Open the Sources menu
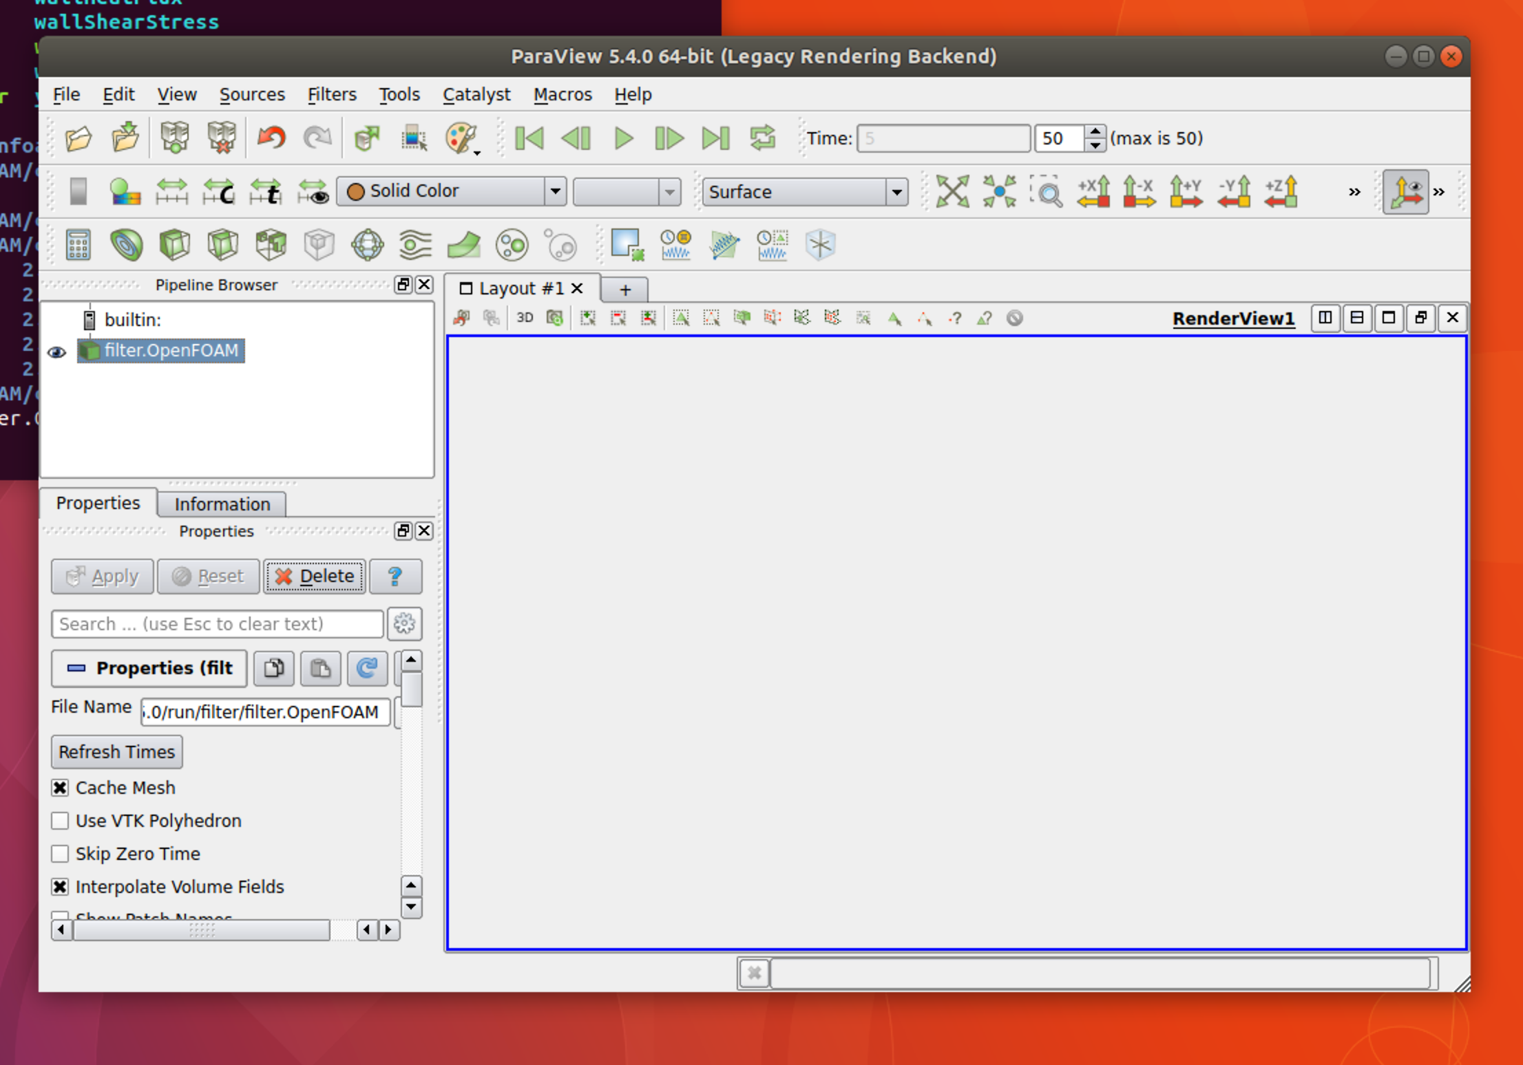The width and height of the screenshot is (1523, 1065). 252,94
